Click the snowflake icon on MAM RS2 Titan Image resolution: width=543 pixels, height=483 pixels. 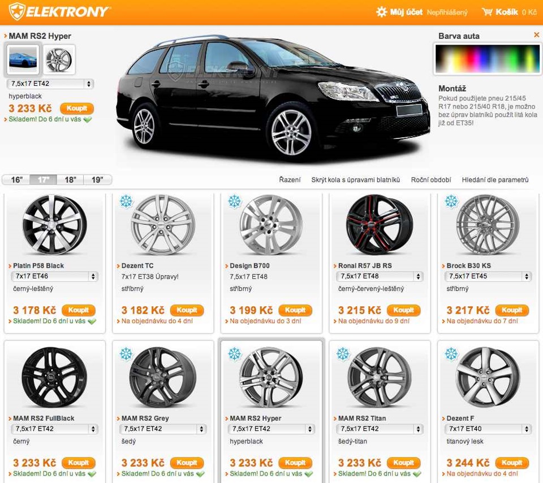(343, 354)
